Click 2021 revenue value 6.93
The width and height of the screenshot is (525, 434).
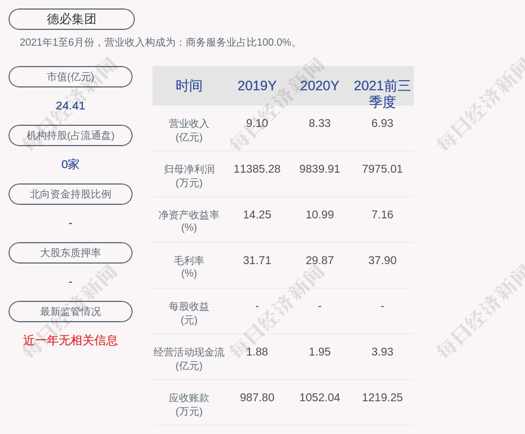(382, 123)
